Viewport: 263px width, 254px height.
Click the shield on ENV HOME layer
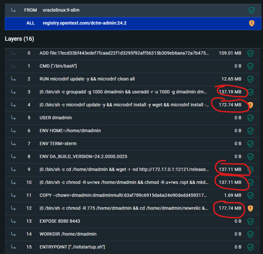250,131
